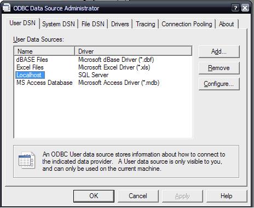This screenshot has height=208, width=254.
Task: Click the Apply button
Action: pyautogui.click(x=182, y=196)
